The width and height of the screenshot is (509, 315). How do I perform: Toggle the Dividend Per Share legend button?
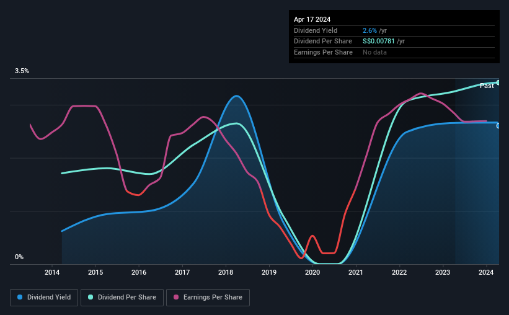(x=122, y=298)
